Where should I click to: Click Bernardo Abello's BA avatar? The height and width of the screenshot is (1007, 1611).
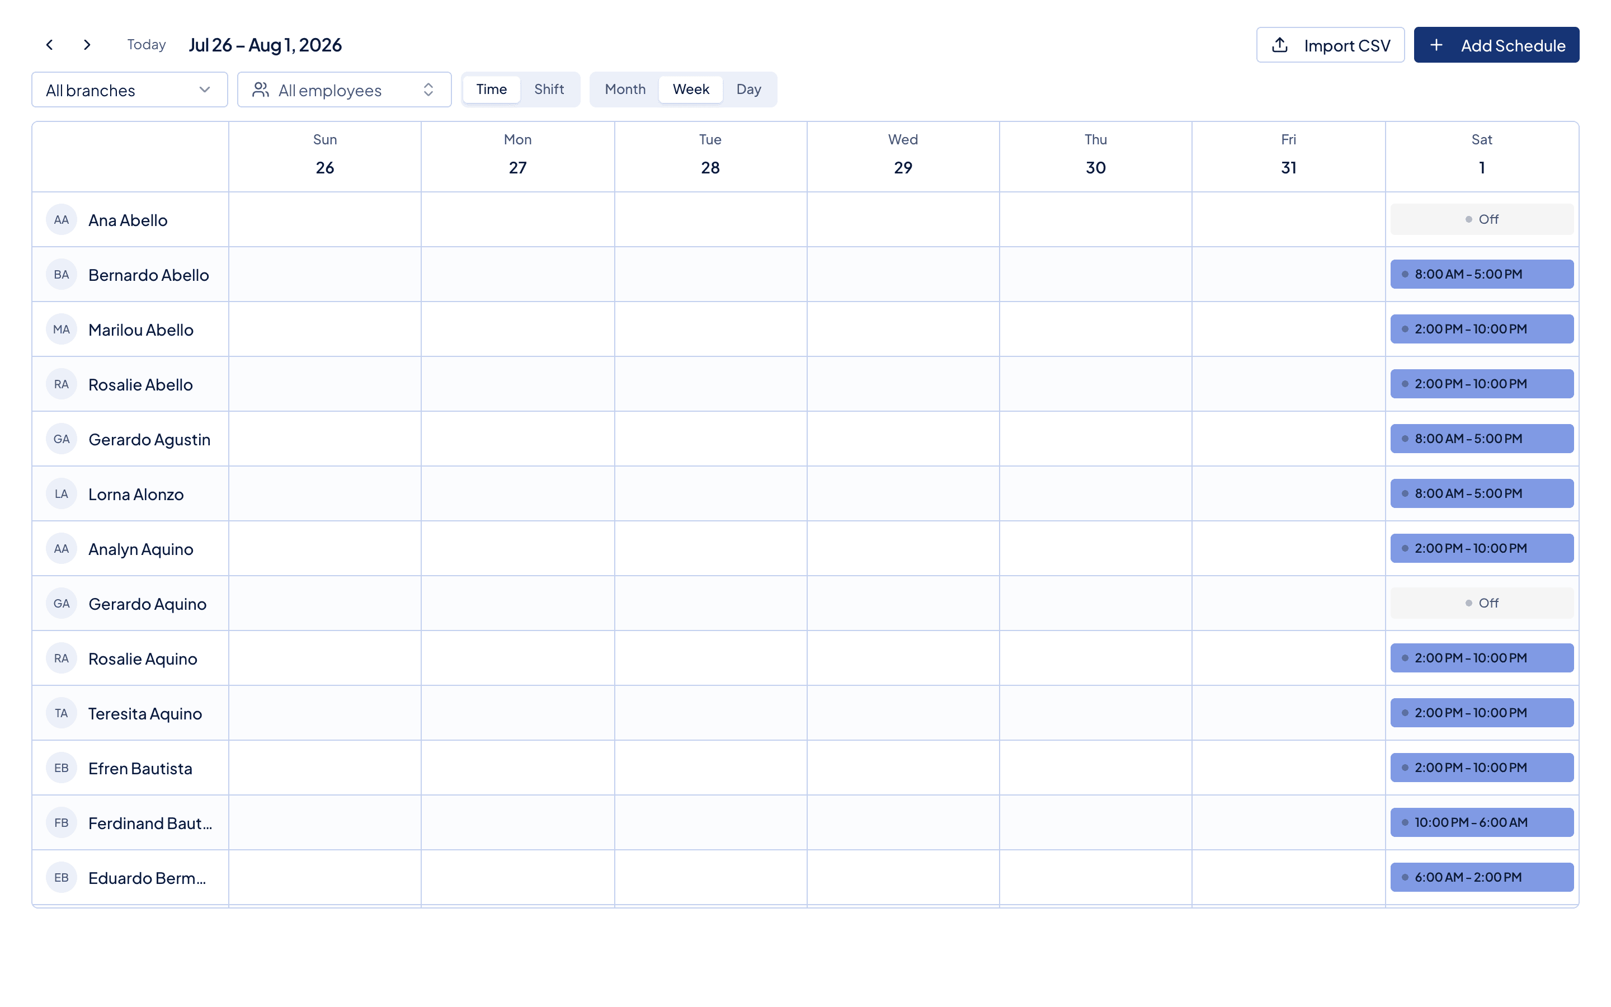pyautogui.click(x=61, y=274)
